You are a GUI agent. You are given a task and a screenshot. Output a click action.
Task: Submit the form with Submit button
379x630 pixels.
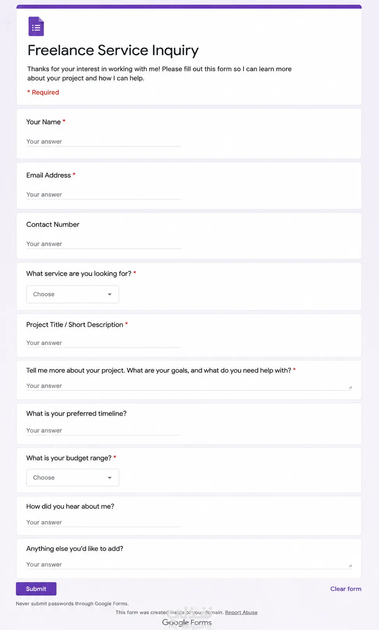pyautogui.click(x=36, y=589)
